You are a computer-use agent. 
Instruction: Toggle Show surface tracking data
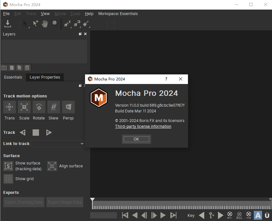[x=8, y=166]
